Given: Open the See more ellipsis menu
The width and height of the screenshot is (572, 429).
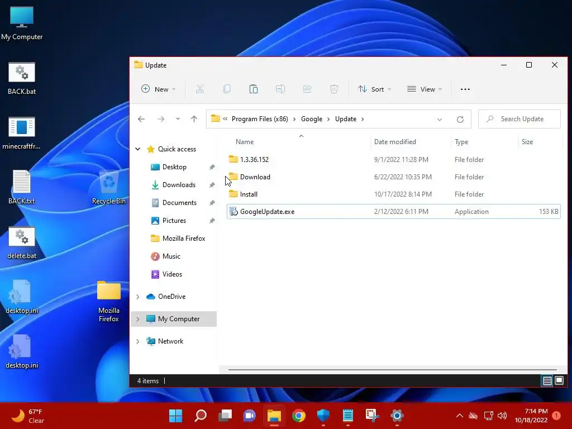Looking at the screenshot, I should click(465, 89).
